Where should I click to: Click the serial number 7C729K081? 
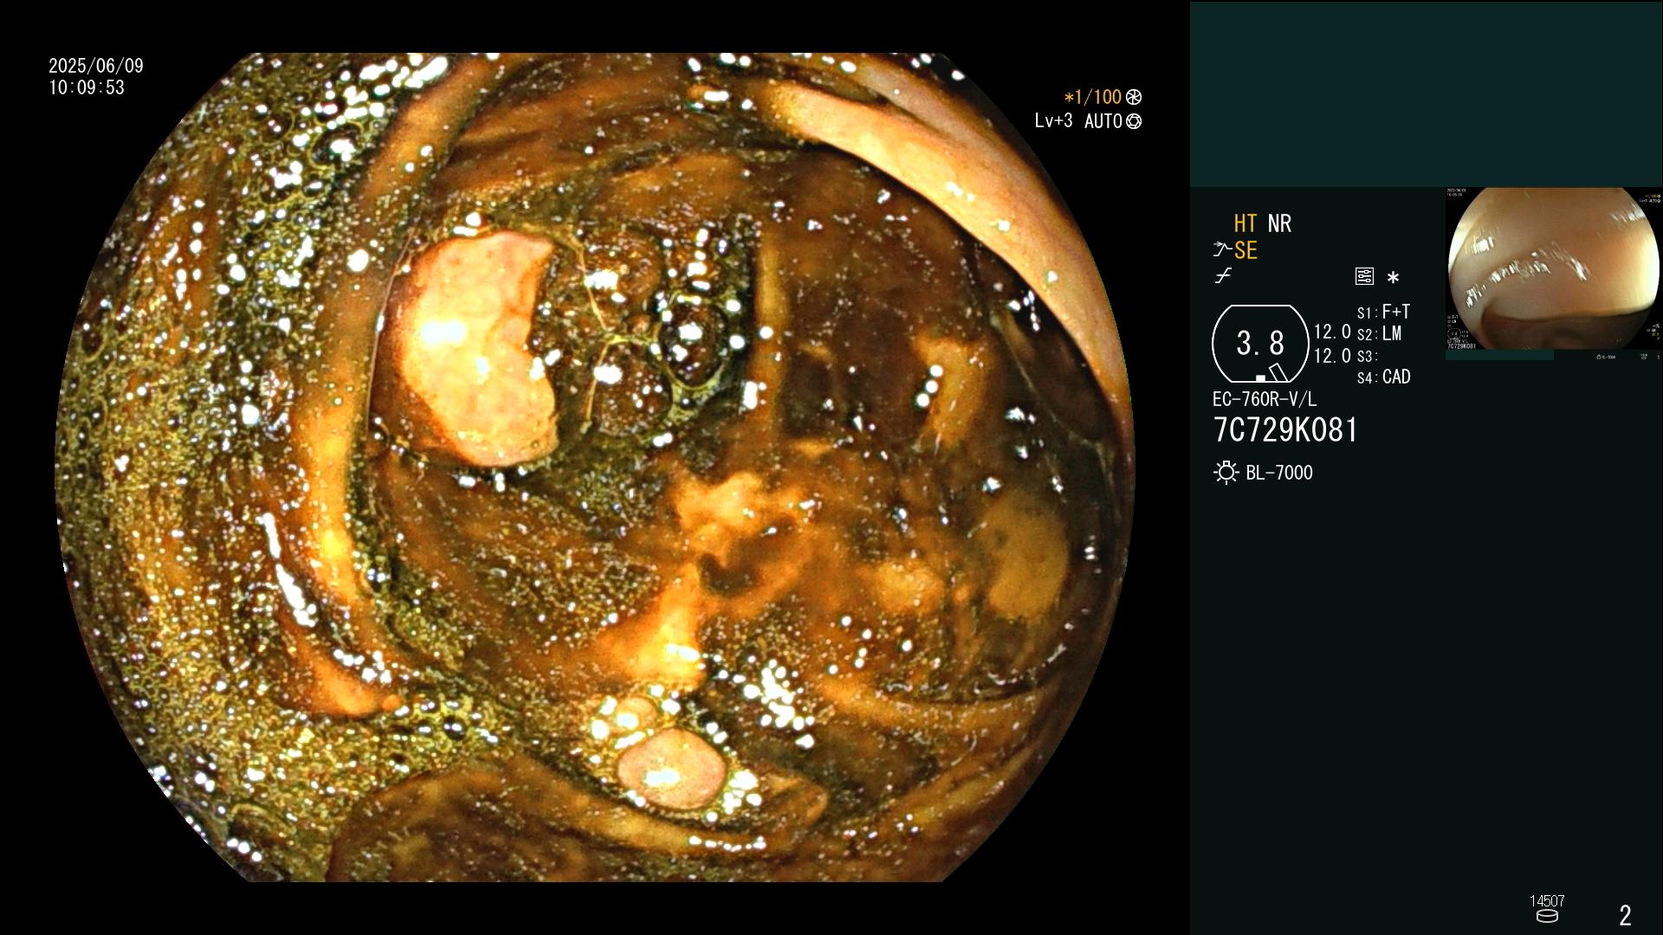tap(1285, 430)
